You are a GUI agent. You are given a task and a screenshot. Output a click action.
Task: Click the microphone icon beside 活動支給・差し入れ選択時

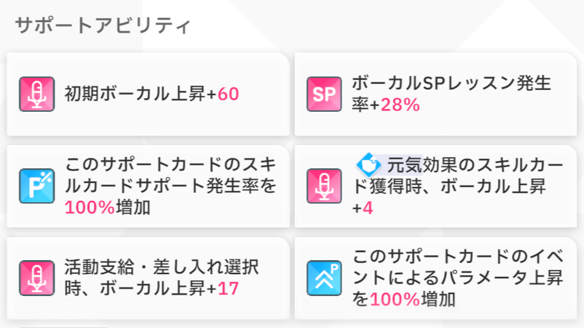(37, 278)
